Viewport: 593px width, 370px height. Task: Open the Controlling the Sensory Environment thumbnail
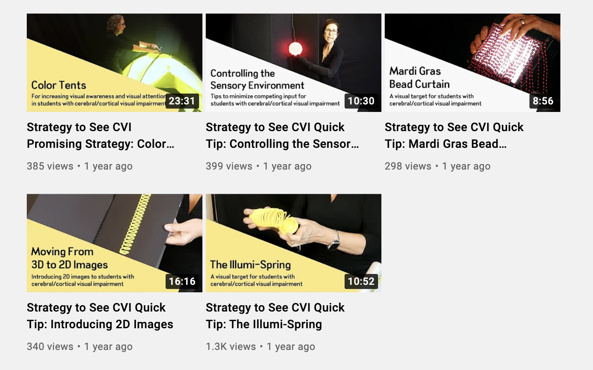[x=294, y=63]
